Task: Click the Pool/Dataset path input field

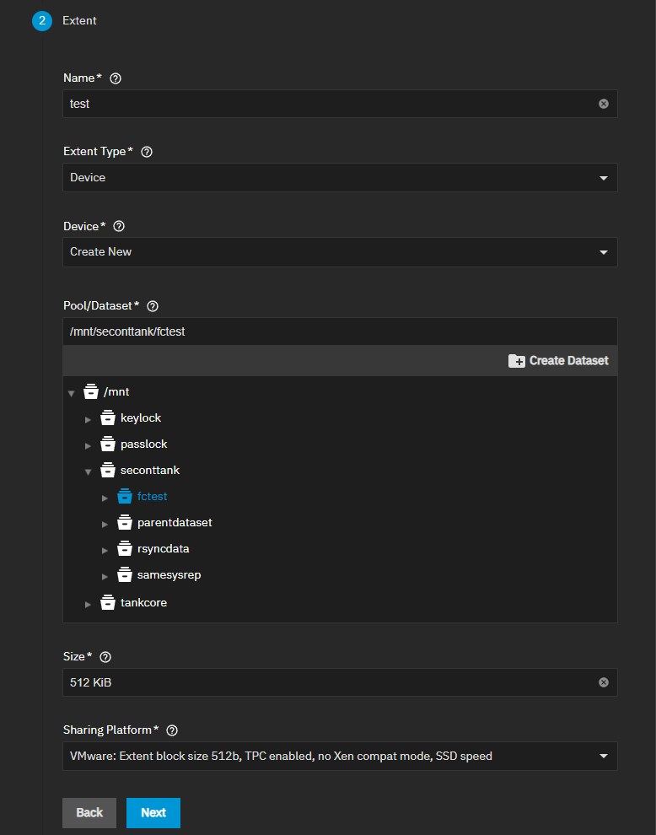Action: 340,331
